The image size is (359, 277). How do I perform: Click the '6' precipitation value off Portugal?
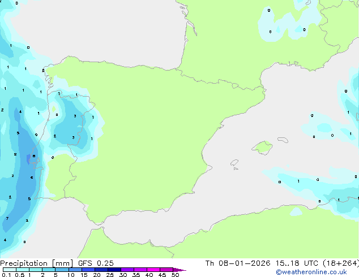coord(32,178)
